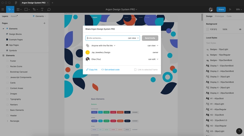Select the Argon Design System PRO file tab
This screenshot has height=136, width=244.
click(x=34, y=3)
